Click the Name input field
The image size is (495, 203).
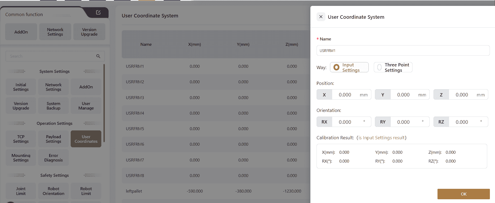pos(403,51)
